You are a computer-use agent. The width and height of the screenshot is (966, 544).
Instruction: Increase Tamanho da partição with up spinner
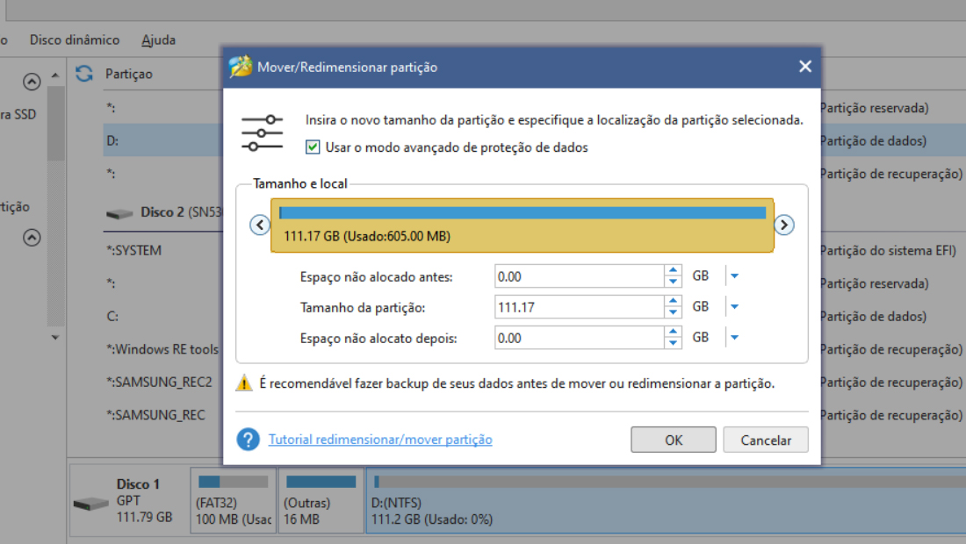coord(673,301)
